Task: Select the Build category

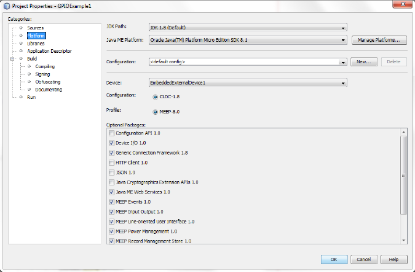Action: click(32, 59)
